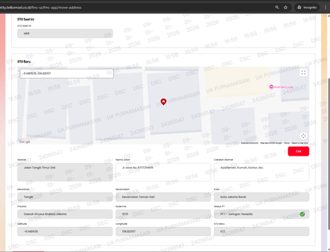Click the Kelurahan field showing Tangki
Screen dimensions: 330x252
(65, 197)
